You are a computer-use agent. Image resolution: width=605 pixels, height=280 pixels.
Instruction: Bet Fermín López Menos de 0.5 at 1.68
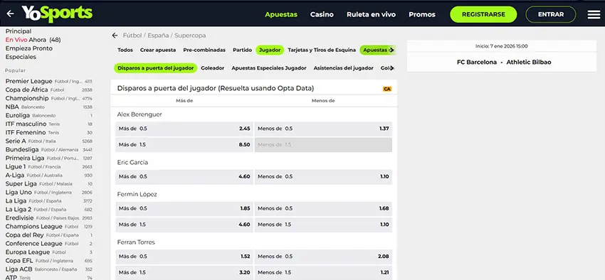tap(323, 208)
